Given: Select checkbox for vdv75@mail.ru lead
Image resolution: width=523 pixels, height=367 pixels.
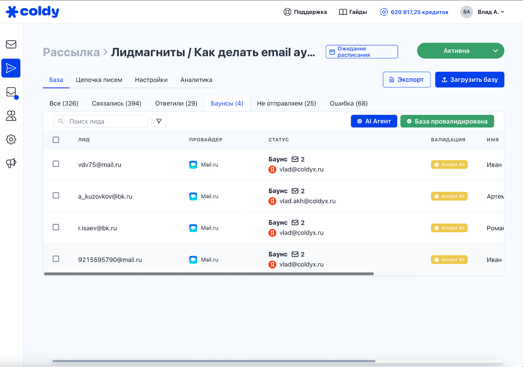Looking at the screenshot, I should 56,164.
